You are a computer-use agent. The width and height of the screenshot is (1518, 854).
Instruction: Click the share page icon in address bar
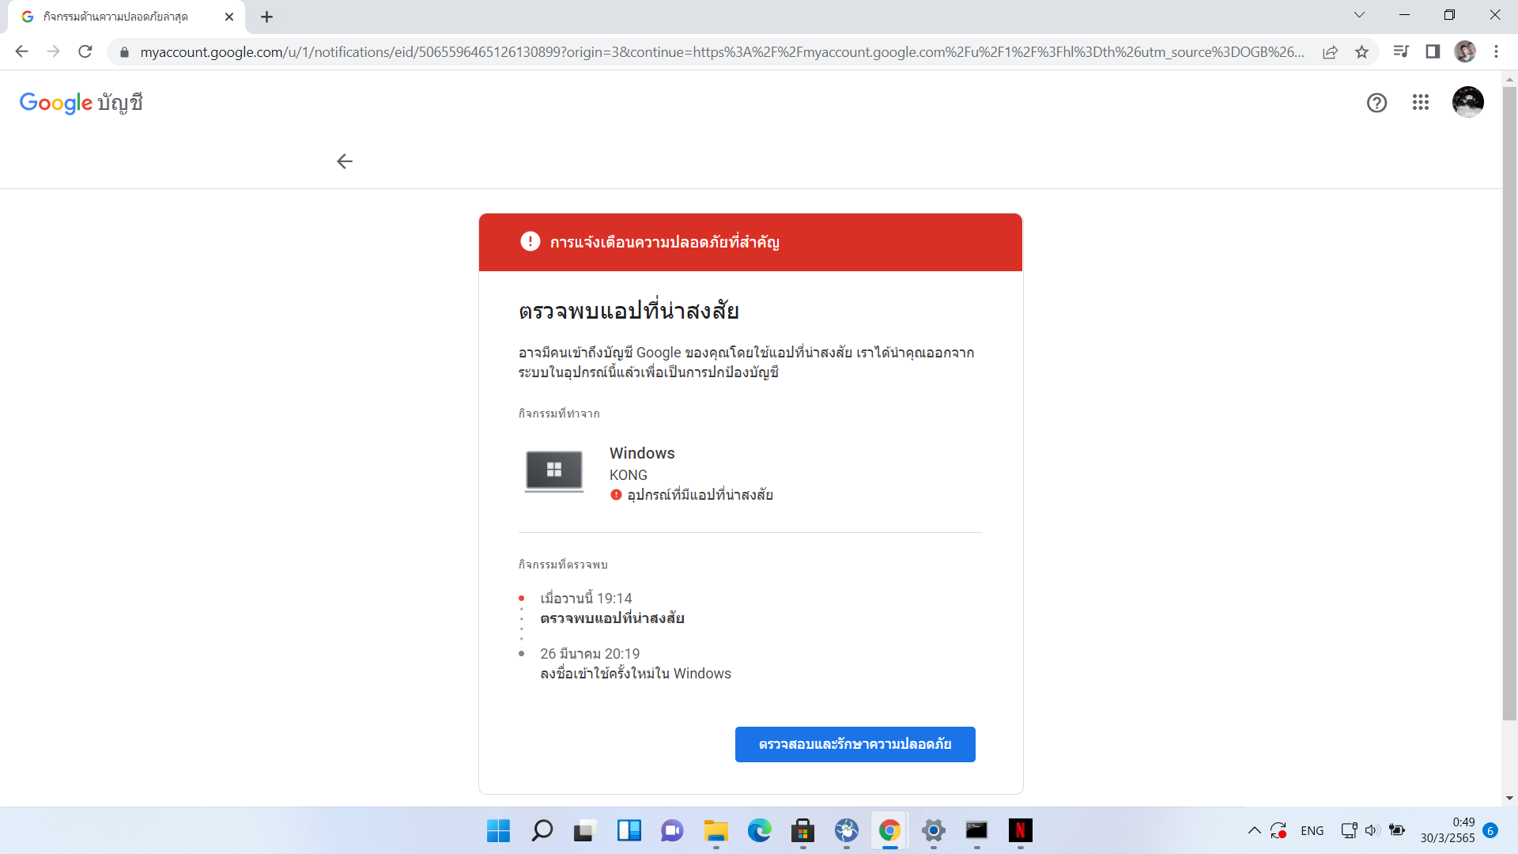point(1331,52)
